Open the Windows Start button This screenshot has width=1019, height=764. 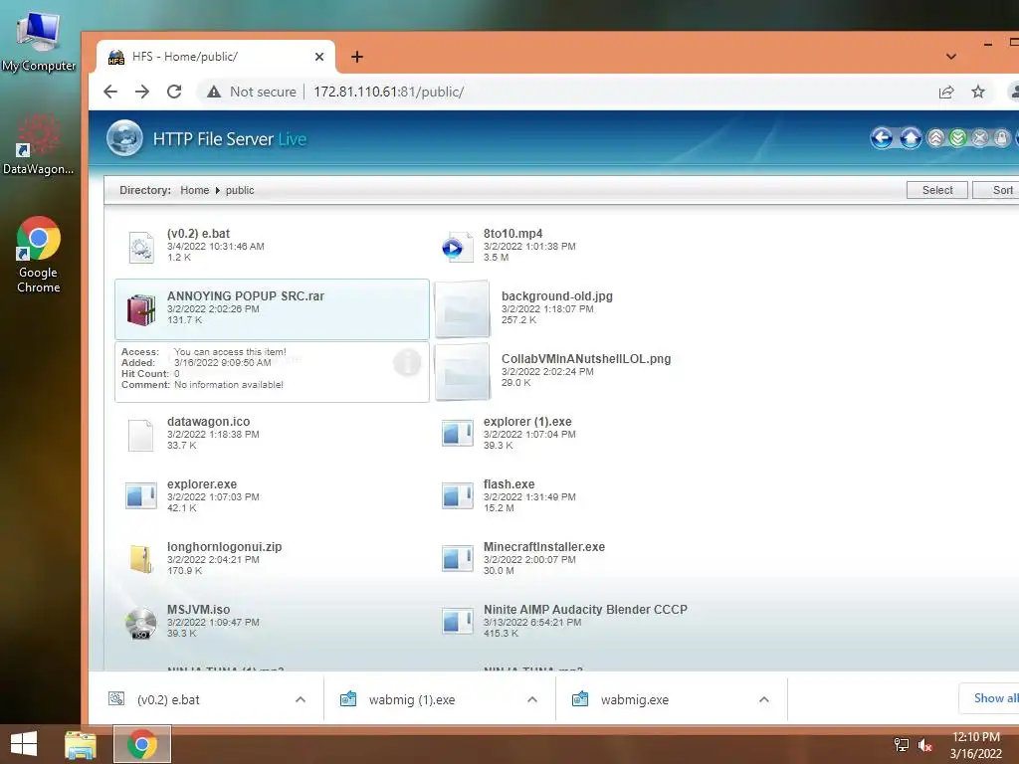click(24, 744)
